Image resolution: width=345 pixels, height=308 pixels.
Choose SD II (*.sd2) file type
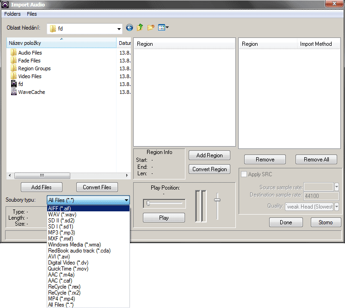tap(88, 221)
